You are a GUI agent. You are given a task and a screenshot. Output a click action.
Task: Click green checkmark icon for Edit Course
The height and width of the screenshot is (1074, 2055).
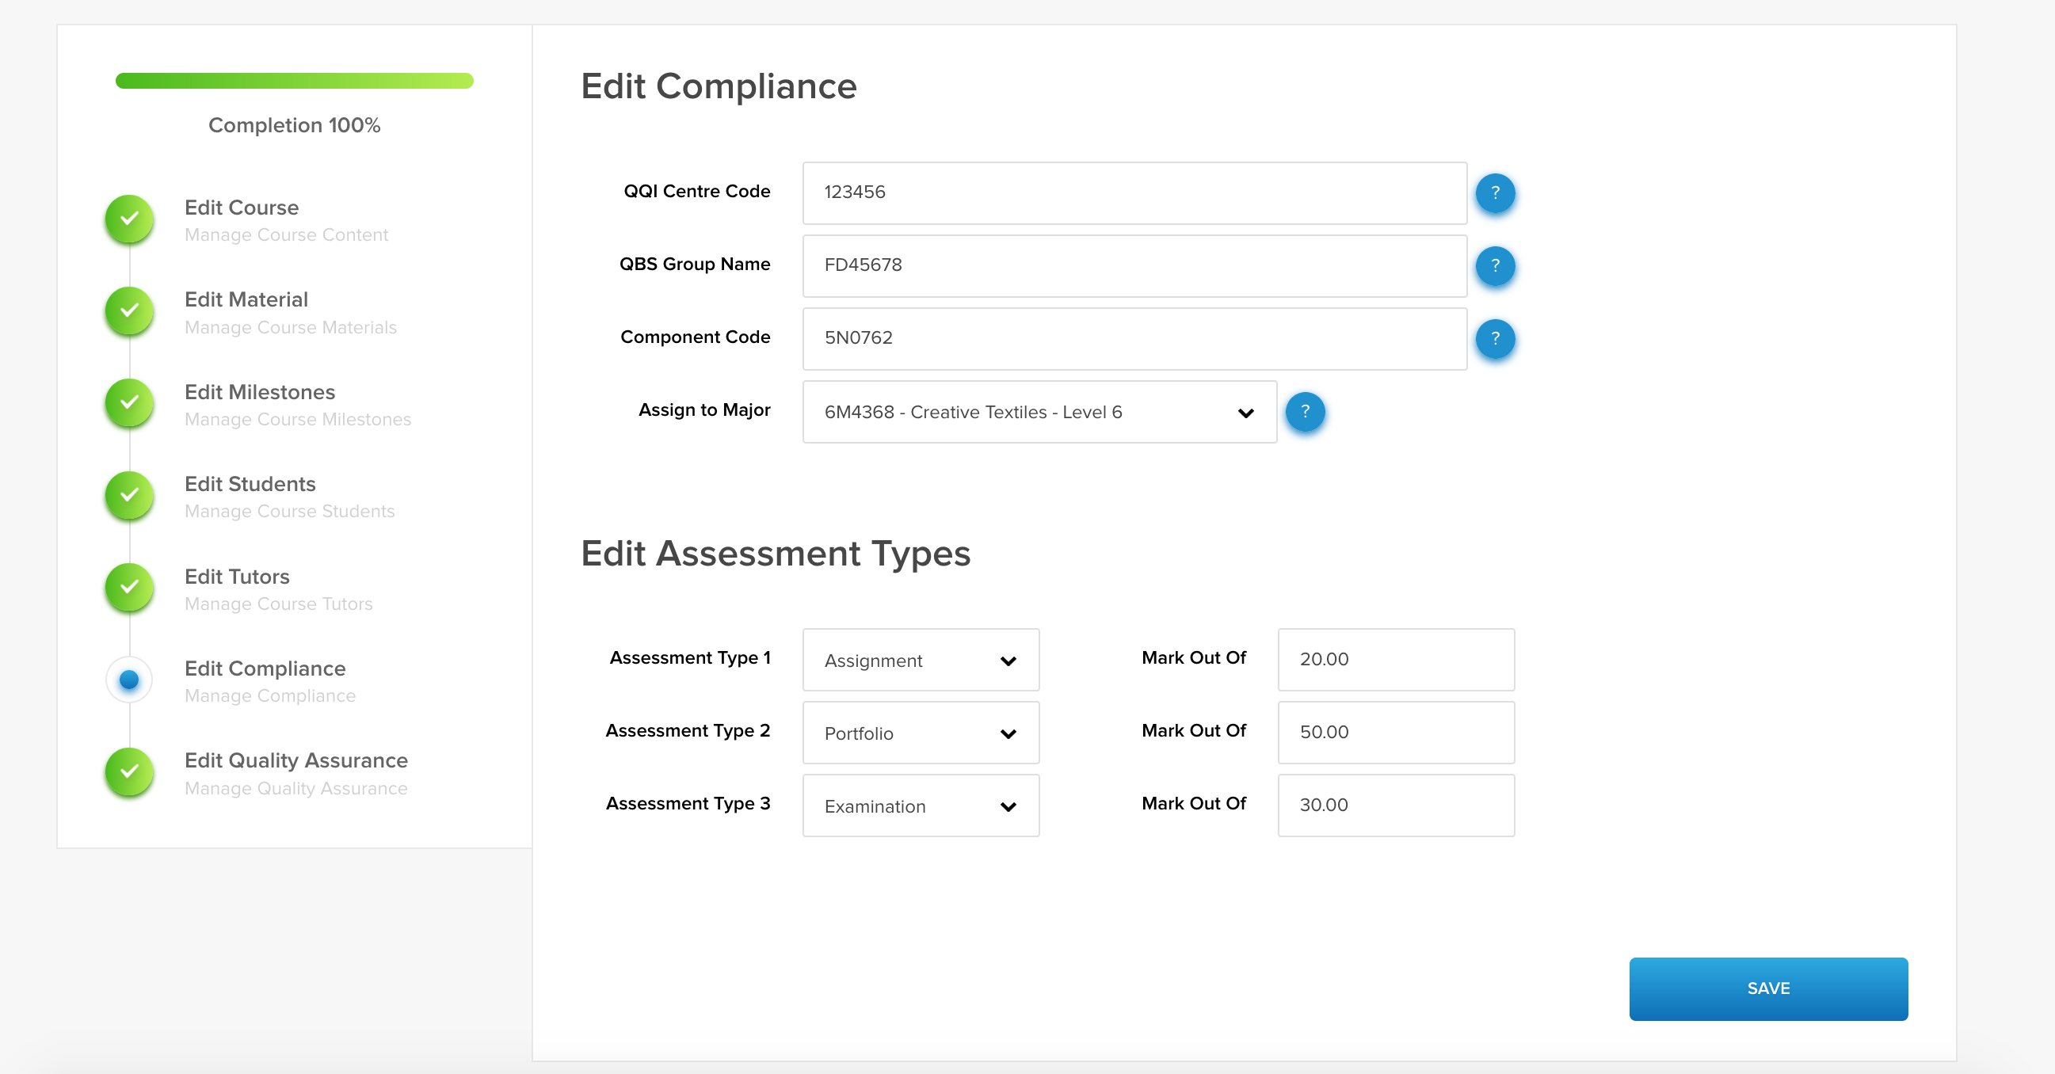[x=129, y=219]
